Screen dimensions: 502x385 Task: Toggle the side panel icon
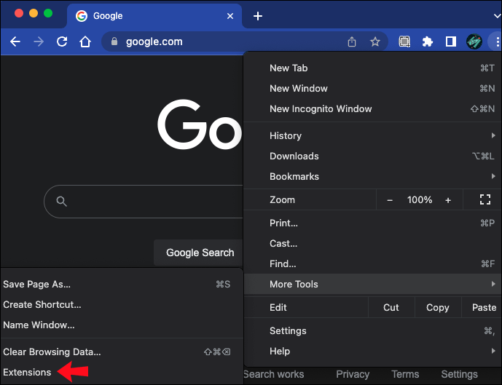451,41
